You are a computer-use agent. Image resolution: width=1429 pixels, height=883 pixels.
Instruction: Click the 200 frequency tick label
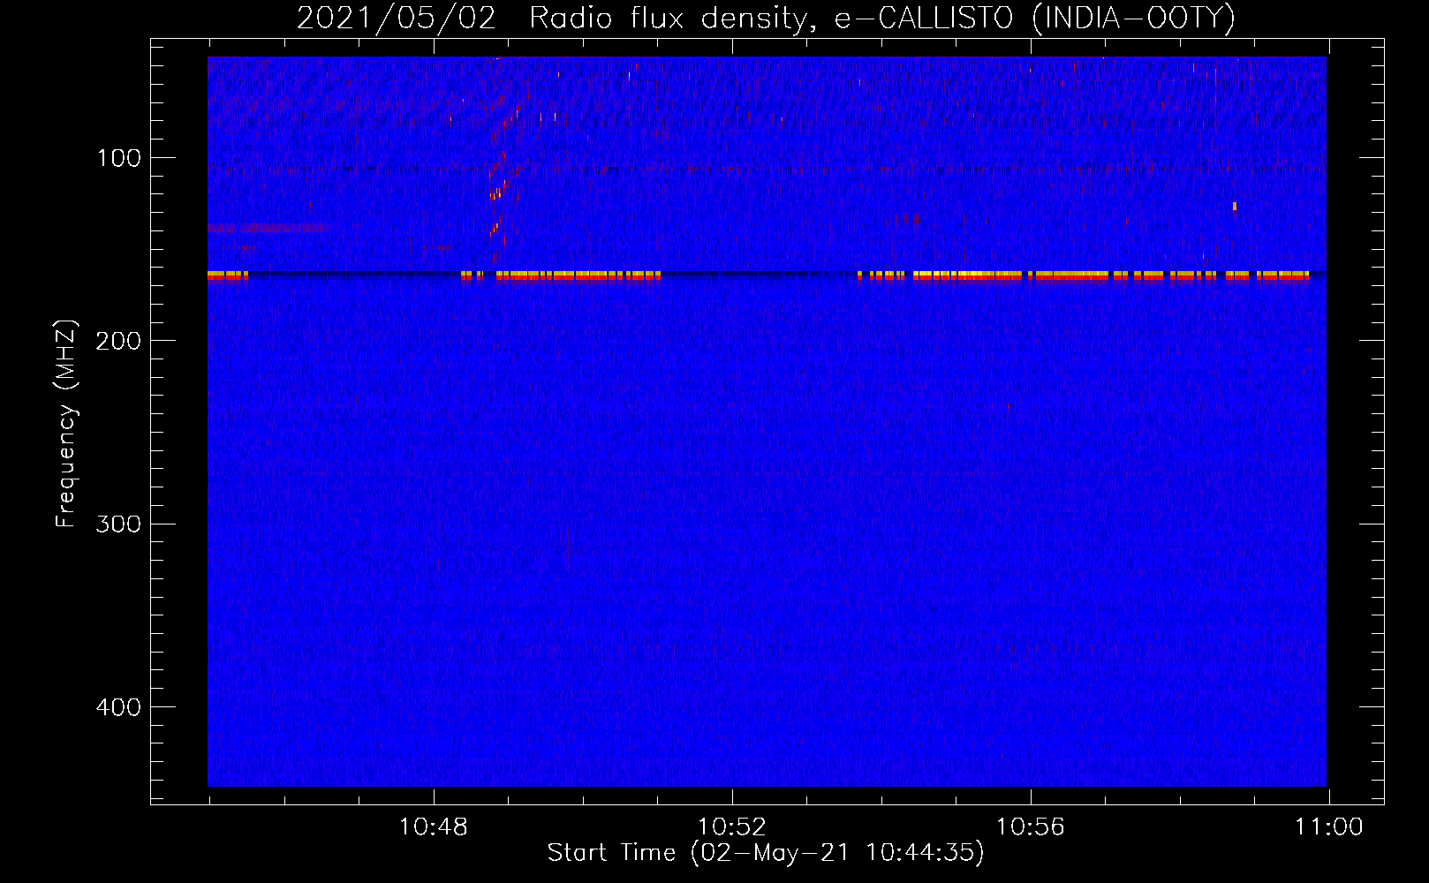[118, 341]
